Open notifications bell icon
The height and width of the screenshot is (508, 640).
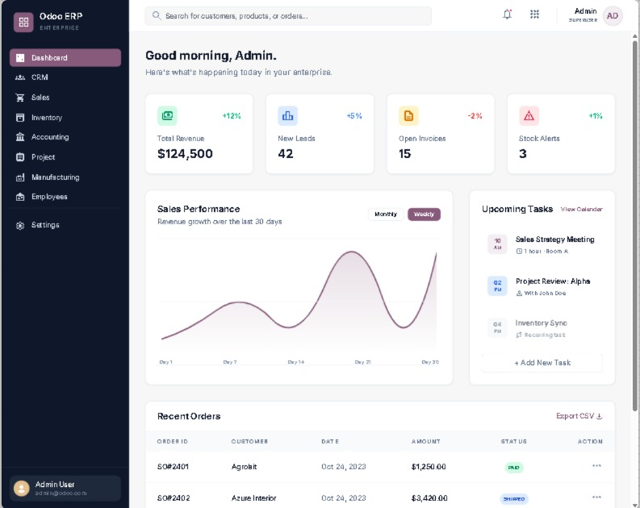pyautogui.click(x=507, y=15)
